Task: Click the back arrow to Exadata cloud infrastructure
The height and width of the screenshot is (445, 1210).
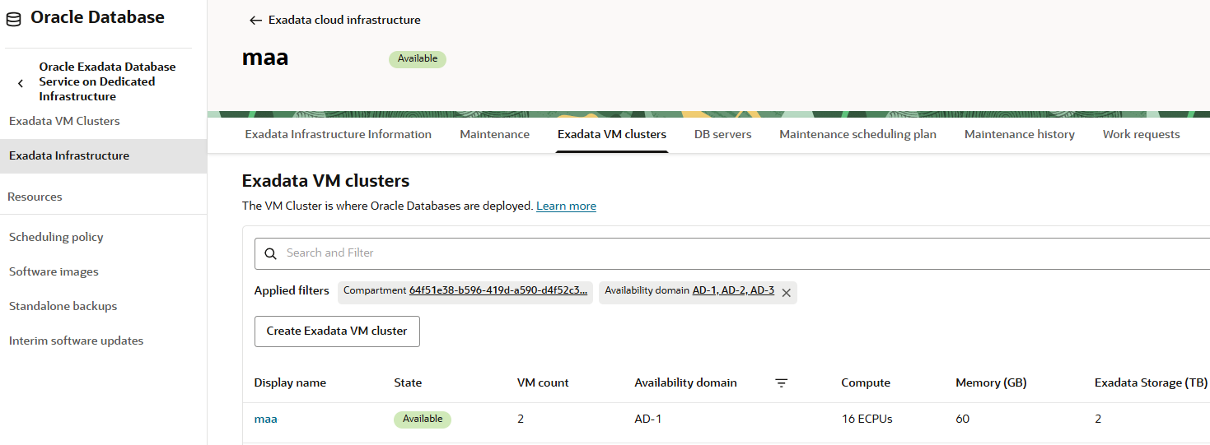Action: [x=255, y=21]
